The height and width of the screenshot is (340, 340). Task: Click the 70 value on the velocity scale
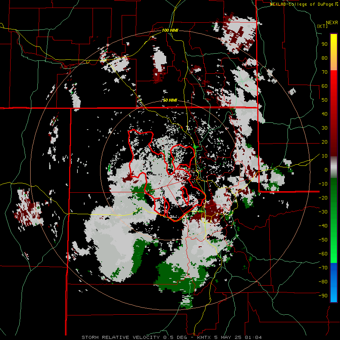point(325,72)
